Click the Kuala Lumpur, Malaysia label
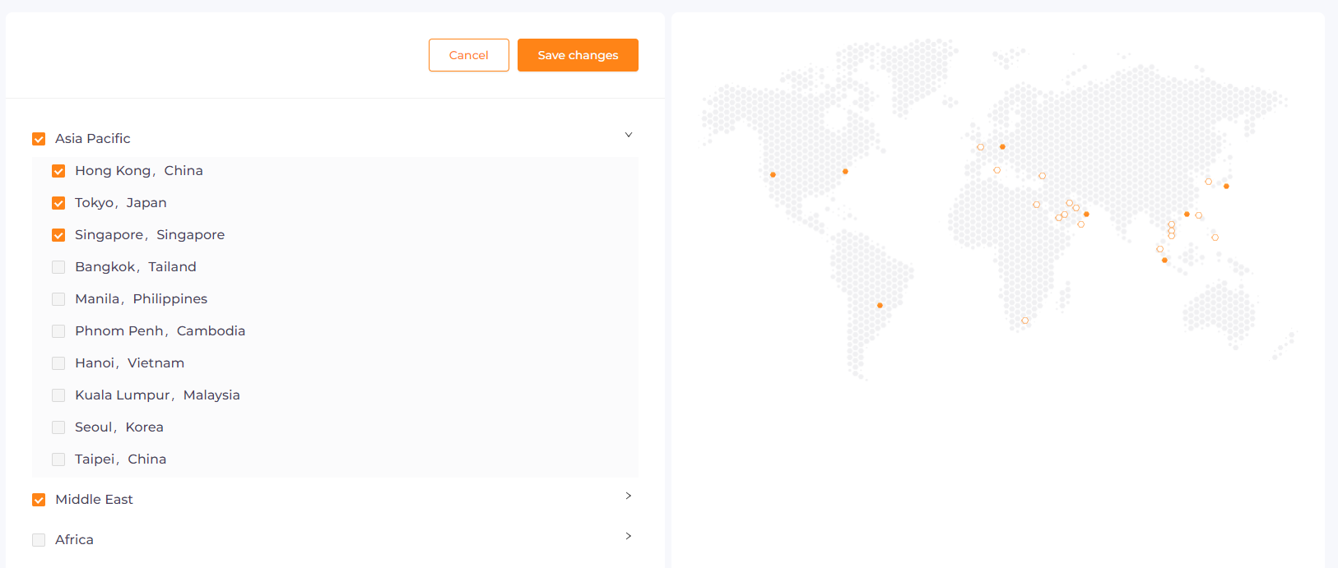Viewport: 1338px width, 568px height. [158, 395]
